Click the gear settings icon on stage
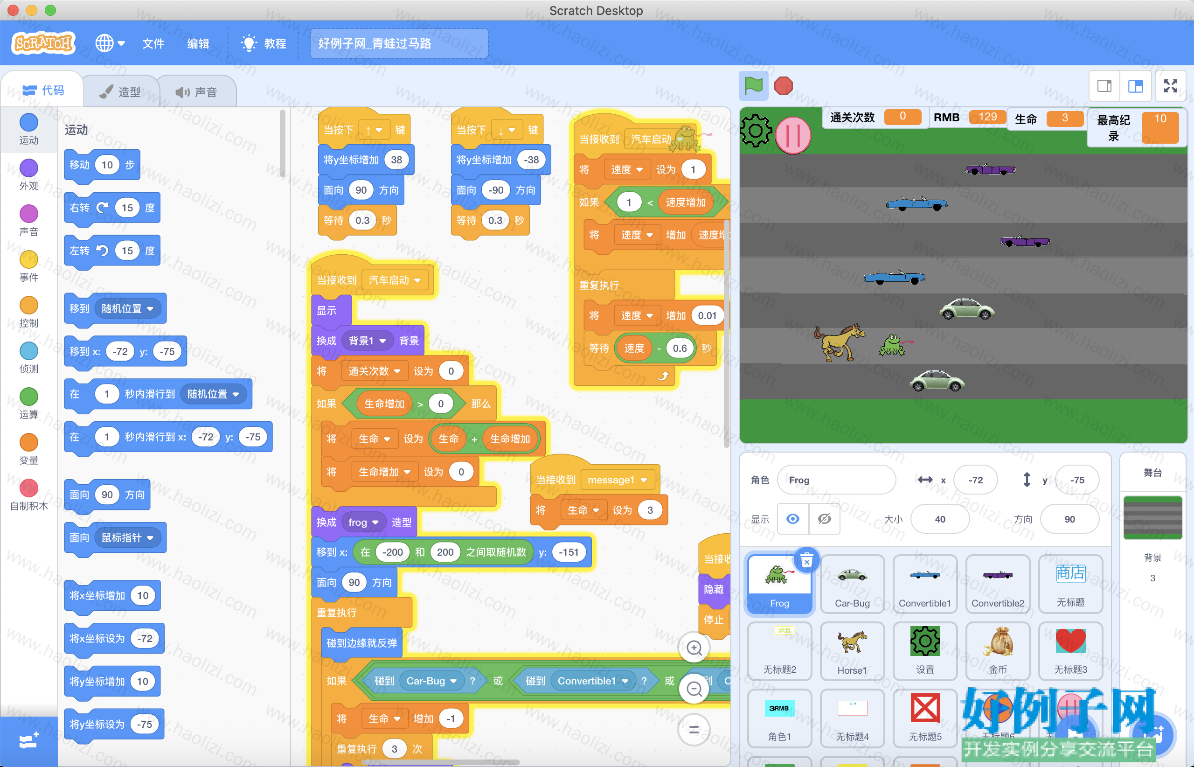Screen dimensions: 1194x767 [x=756, y=131]
